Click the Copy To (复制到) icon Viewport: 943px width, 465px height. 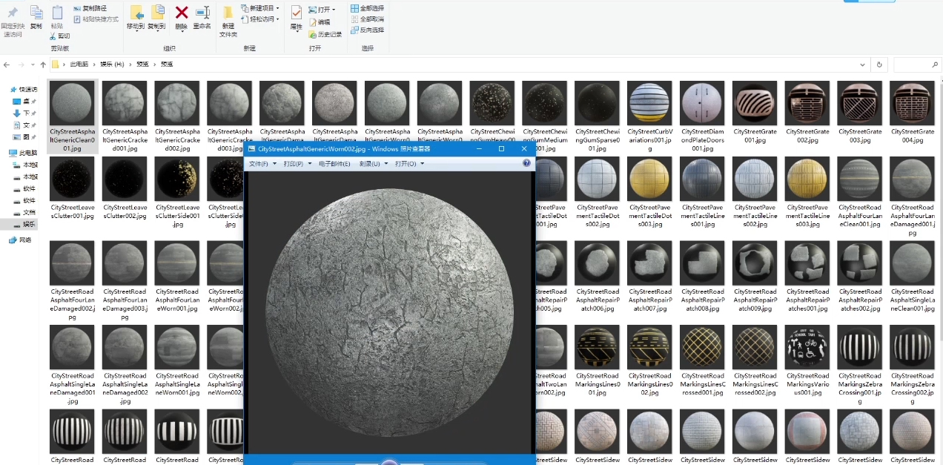coord(156,13)
